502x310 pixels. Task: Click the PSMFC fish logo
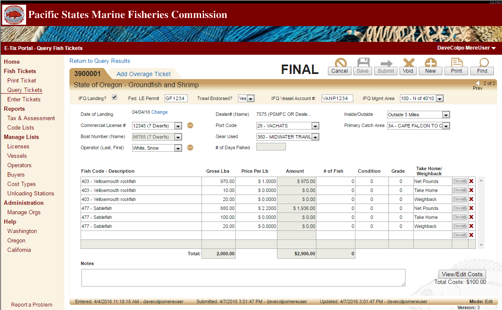click(14, 15)
